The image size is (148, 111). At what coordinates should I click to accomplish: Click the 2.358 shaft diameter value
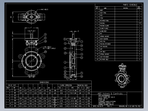pos(50,106)
